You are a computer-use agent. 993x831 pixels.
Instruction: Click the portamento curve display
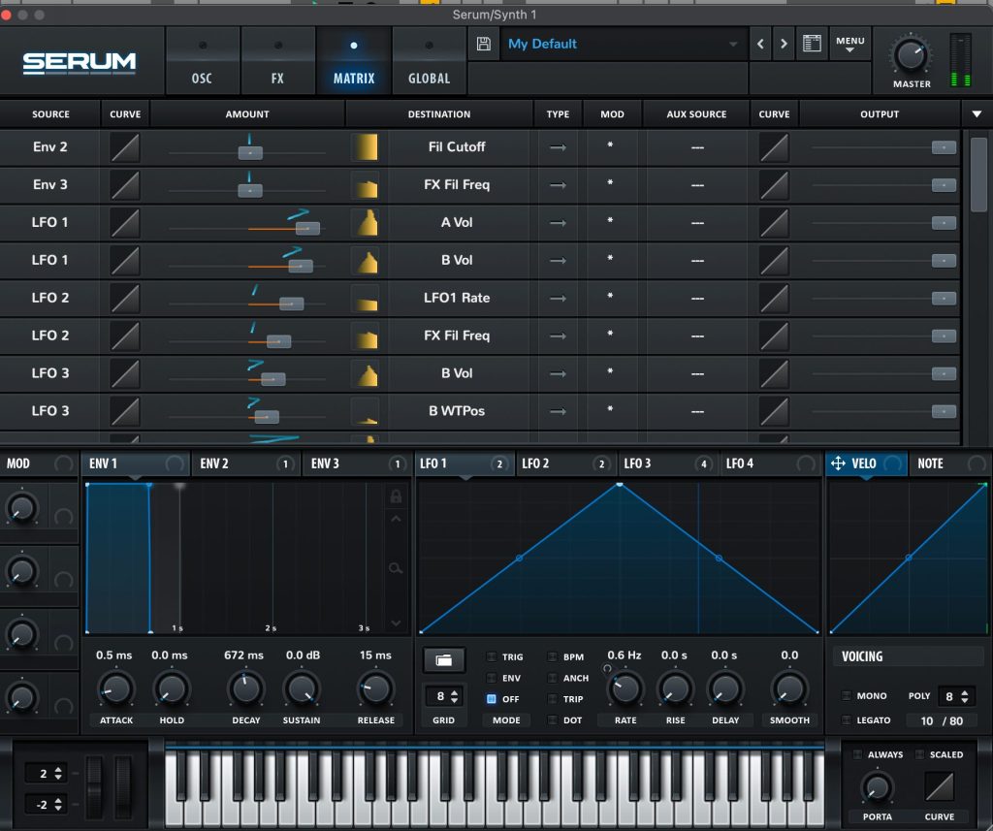939,786
